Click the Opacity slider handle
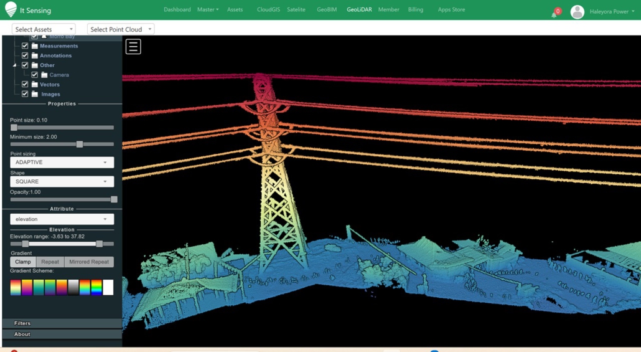 tap(114, 200)
